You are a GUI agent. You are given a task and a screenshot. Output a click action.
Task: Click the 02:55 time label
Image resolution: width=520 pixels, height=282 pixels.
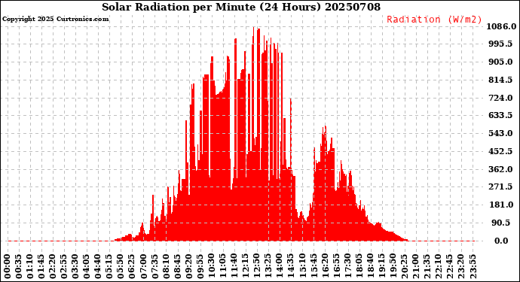[x=64, y=267]
